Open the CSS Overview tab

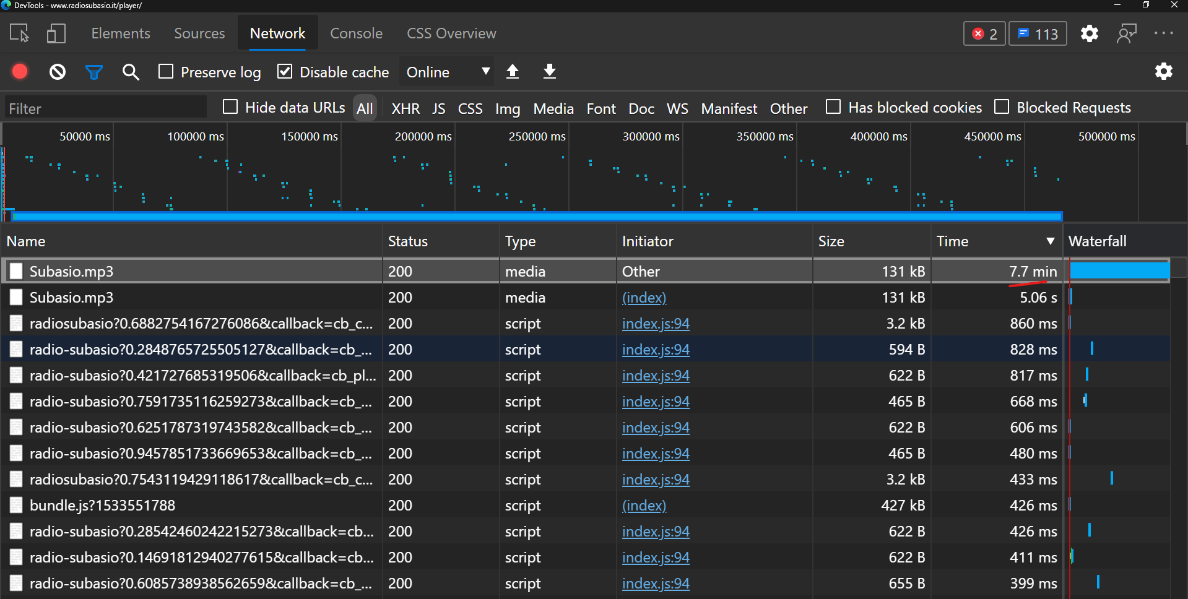(451, 33)
